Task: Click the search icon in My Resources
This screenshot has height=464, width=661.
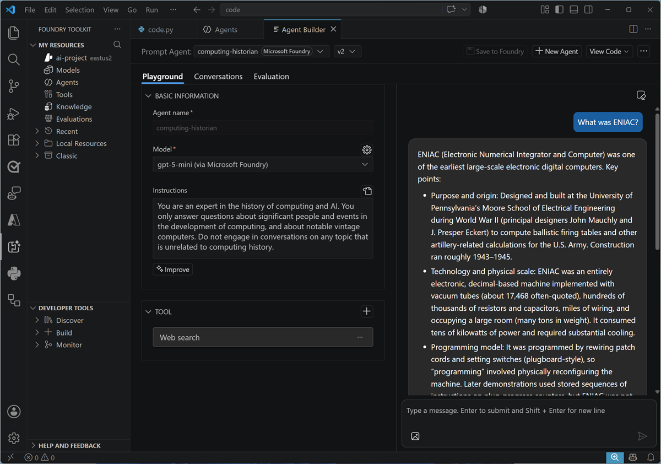Action: 117,45
